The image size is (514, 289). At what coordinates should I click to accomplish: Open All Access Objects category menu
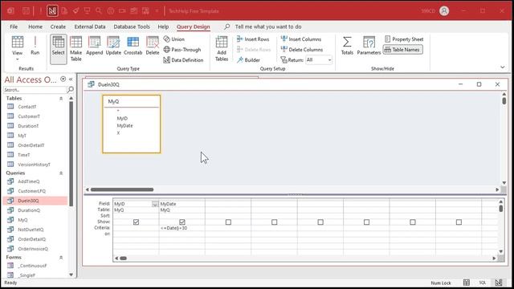click(x=63, y=79)
